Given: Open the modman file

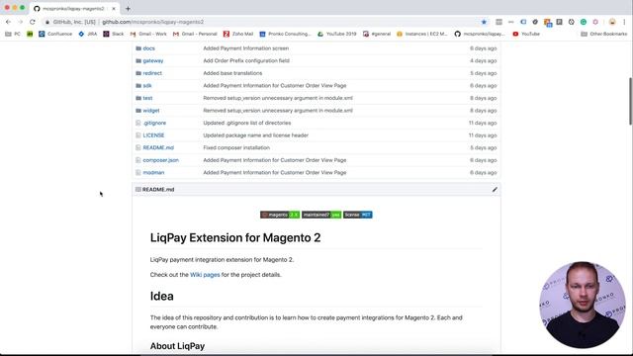Looking at the screenshot, I should point(153,173).
